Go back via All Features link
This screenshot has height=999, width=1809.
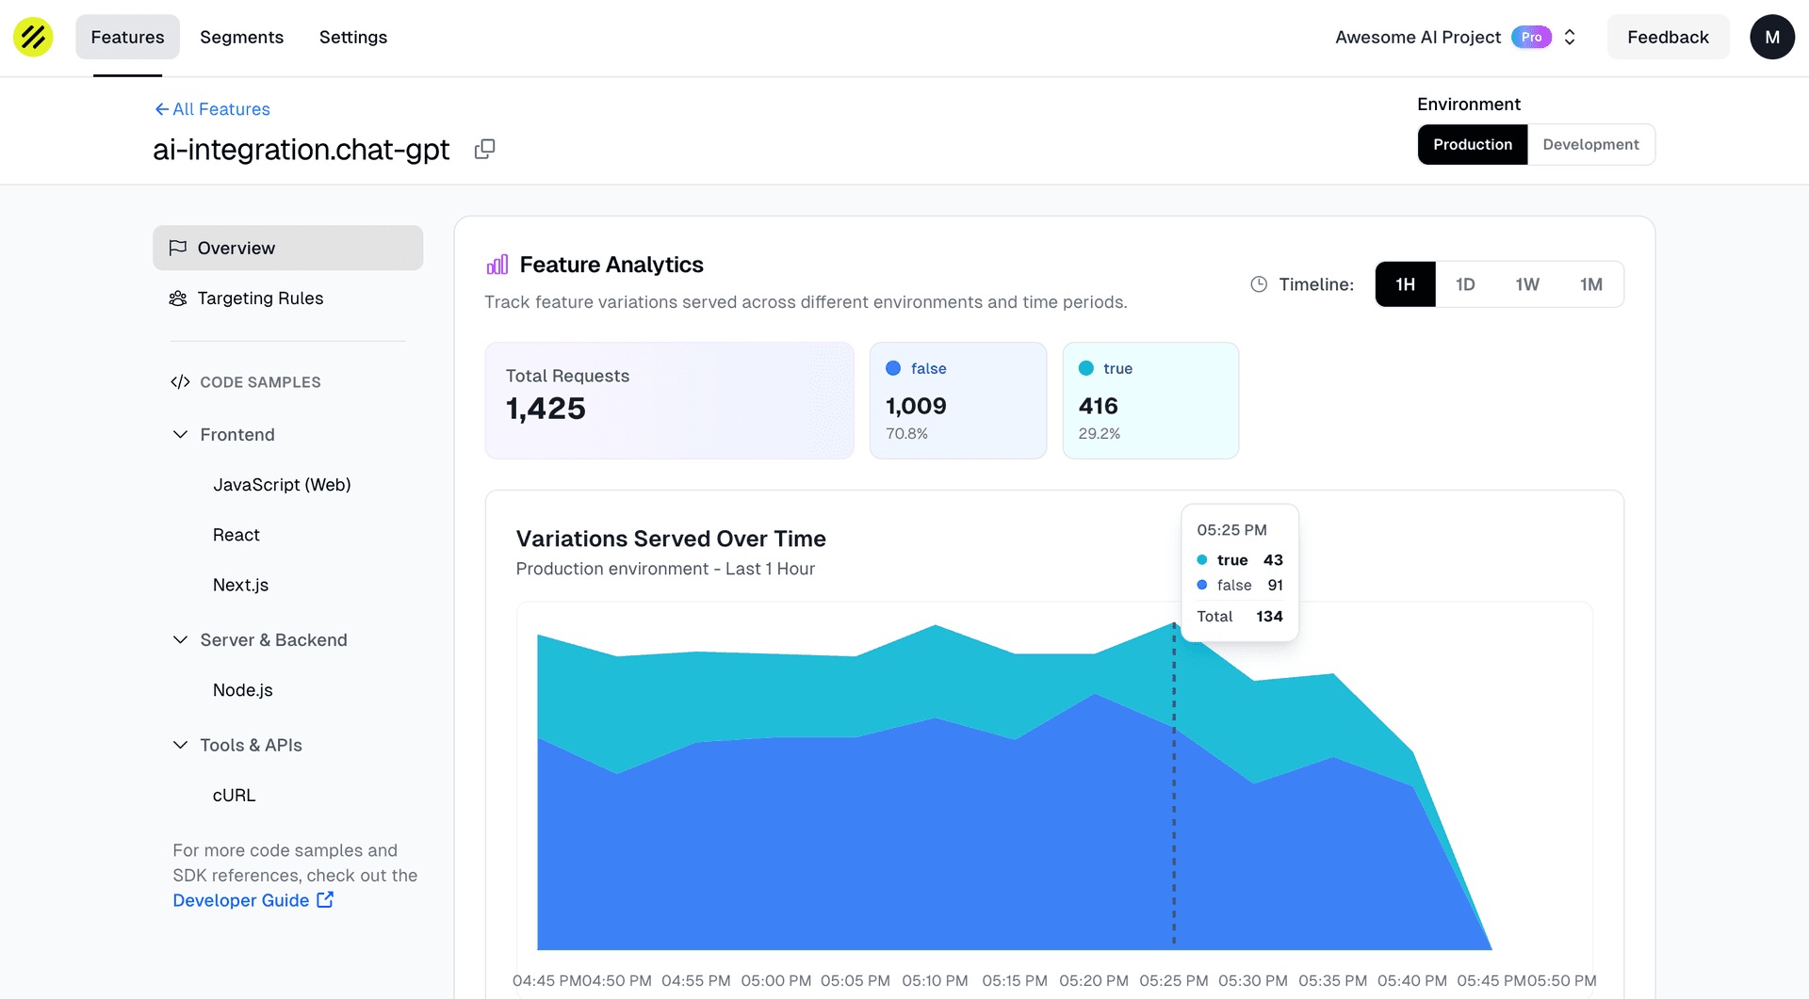click(211, 109)
